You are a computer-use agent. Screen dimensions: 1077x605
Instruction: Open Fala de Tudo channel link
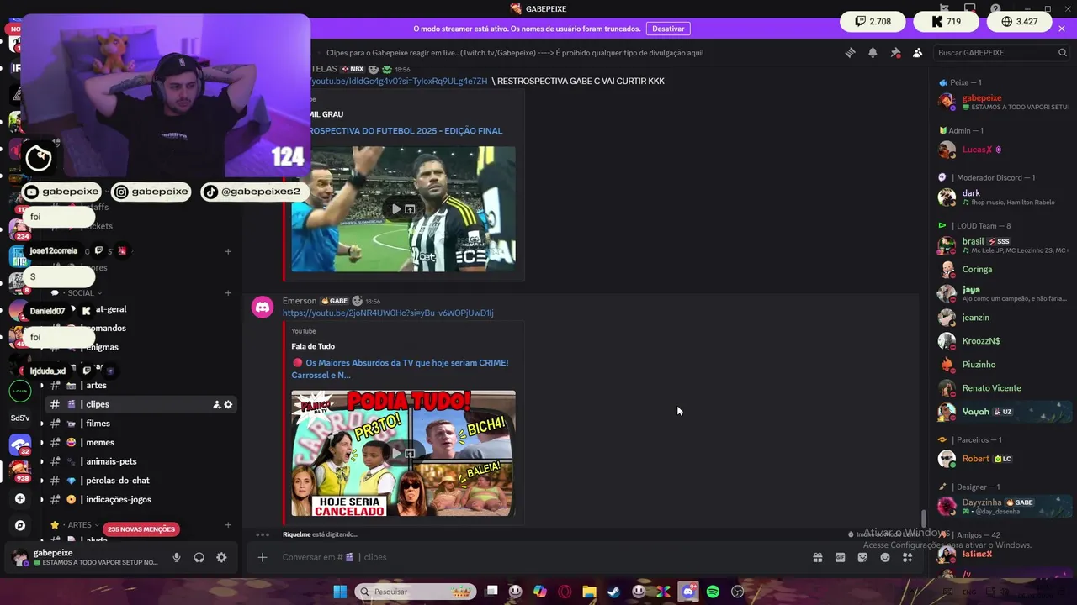tap(313, 346)
